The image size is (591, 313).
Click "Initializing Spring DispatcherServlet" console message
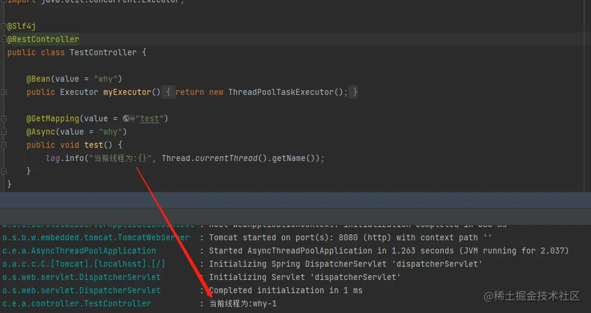pos(345,264)
